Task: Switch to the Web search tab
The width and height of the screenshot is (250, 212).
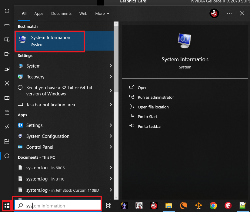Action: [83, 14]
